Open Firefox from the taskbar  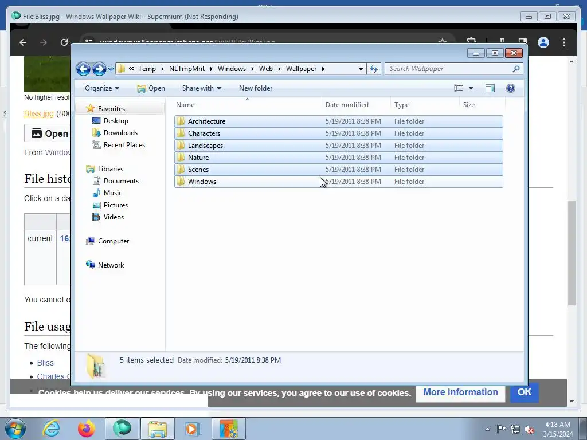87,429
